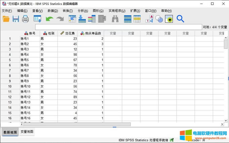The image size is (229, 143).
Task: Expand the 实用程序(U) menu
Action: coord(117,11)
